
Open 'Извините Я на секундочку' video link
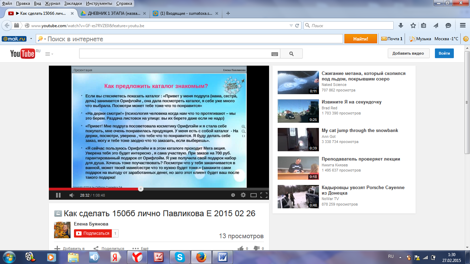click(352, 102)
